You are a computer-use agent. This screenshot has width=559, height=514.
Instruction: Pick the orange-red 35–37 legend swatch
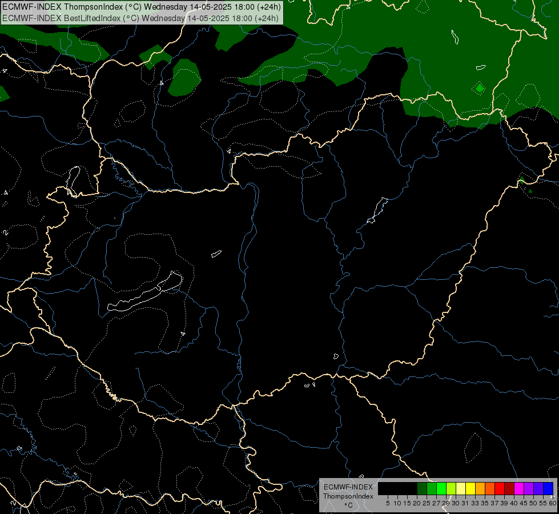pyautogui.click(x=490, y=488)
